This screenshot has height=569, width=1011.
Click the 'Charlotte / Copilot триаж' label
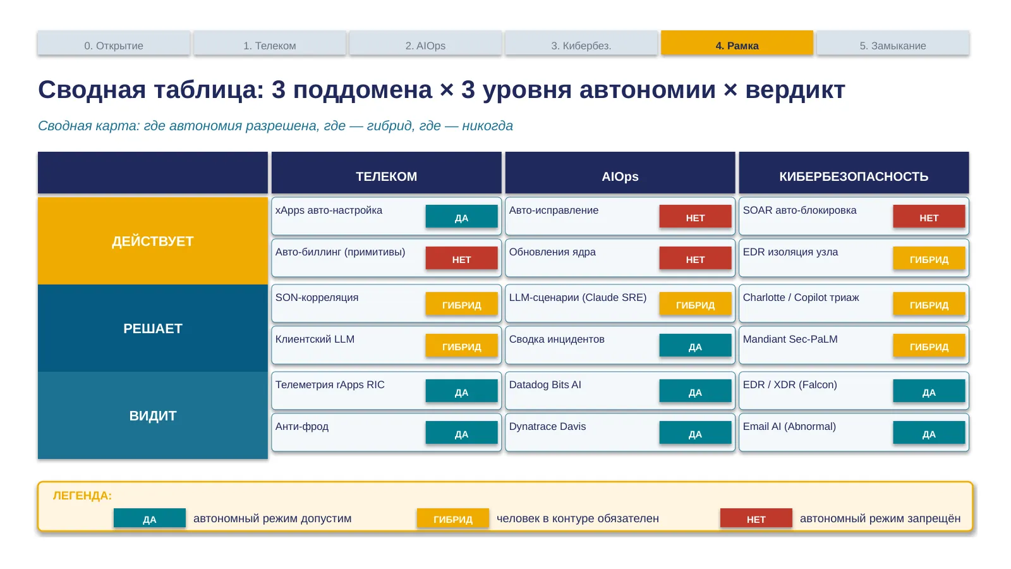pos(801,298)
